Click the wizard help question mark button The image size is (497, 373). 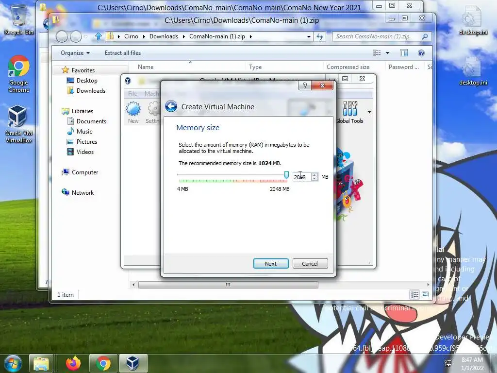(x=305, y=85)
